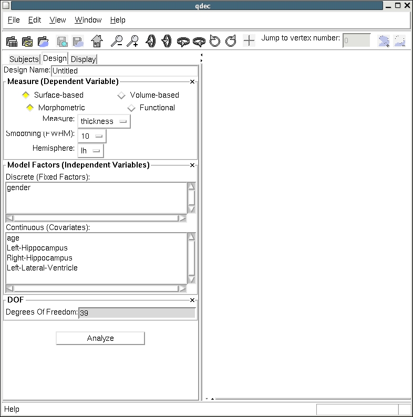Open the Hemisphere lh dropdown
The width and height of the screenshot is (413, 417).
[x=90, y=151]
